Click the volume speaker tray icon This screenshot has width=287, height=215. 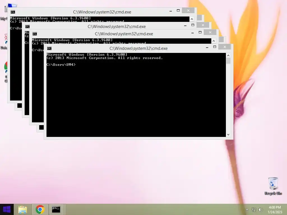pos(261,209)
